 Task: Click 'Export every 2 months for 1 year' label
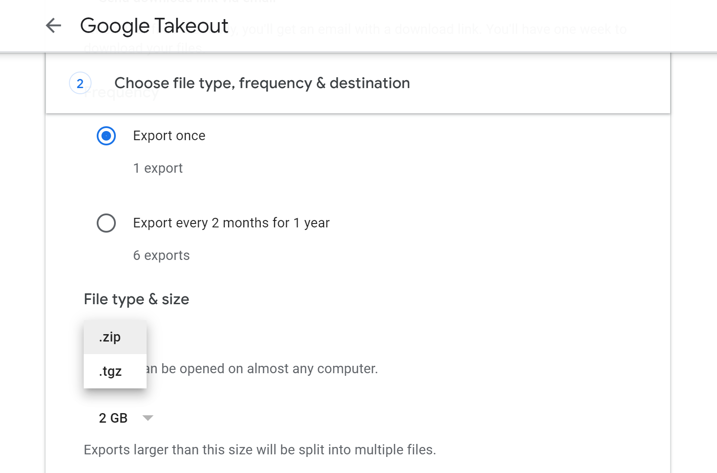[231, 223]
